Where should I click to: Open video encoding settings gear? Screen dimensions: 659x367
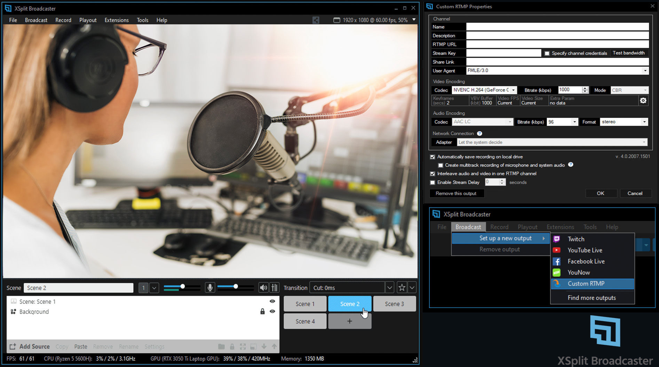coord(643,100)
